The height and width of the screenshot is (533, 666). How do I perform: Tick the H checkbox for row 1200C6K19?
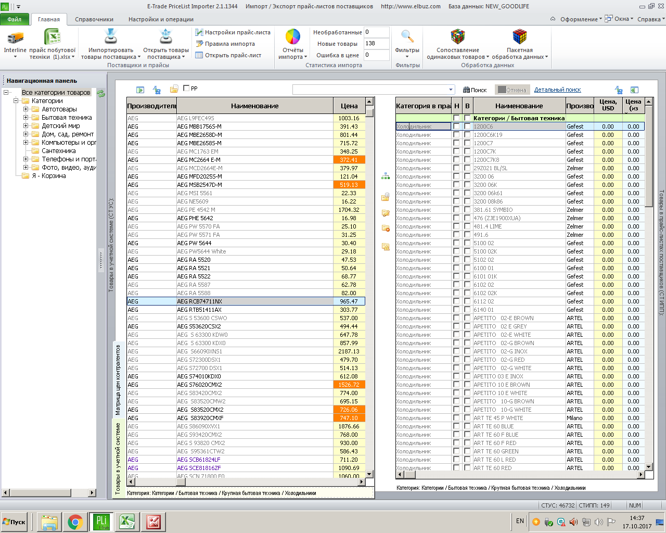click(456, 135)
